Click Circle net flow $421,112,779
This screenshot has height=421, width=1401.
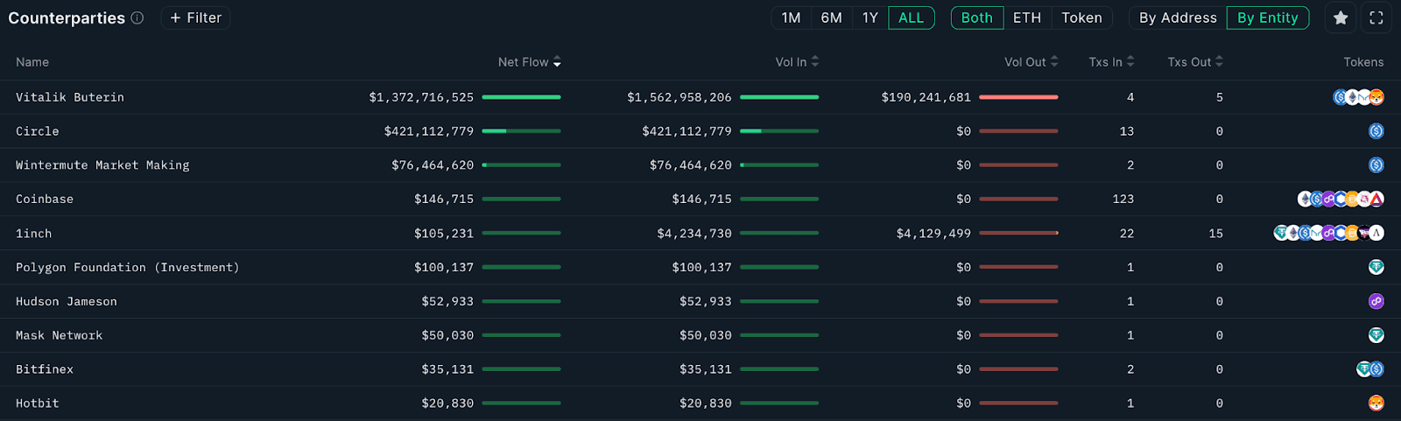[x=429, y=131]
